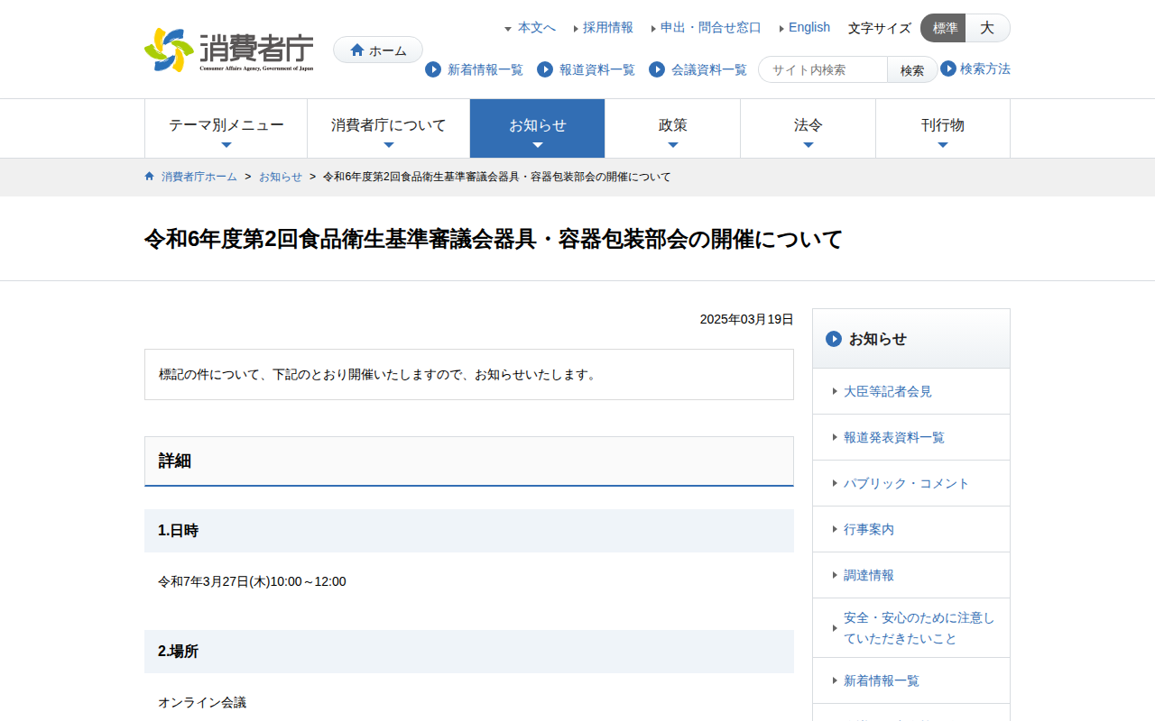Open 調達情報 sidebar item
This screenshot has height=721, width=1155.
911,575
